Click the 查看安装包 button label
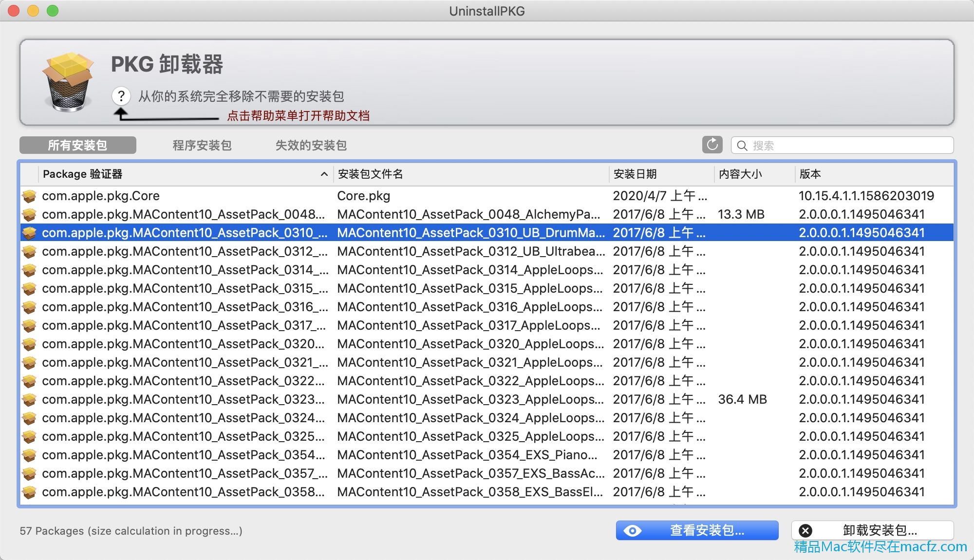 click(707, 530)
